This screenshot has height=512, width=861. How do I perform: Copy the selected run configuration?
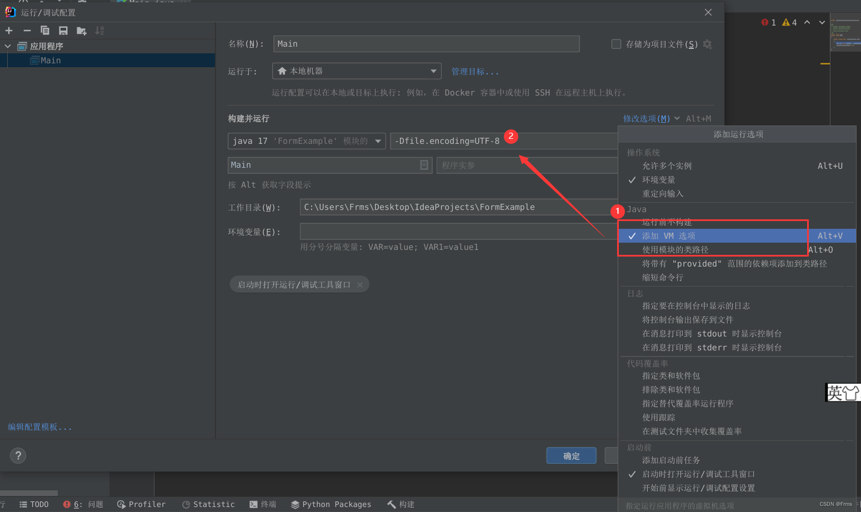point(45,31)
